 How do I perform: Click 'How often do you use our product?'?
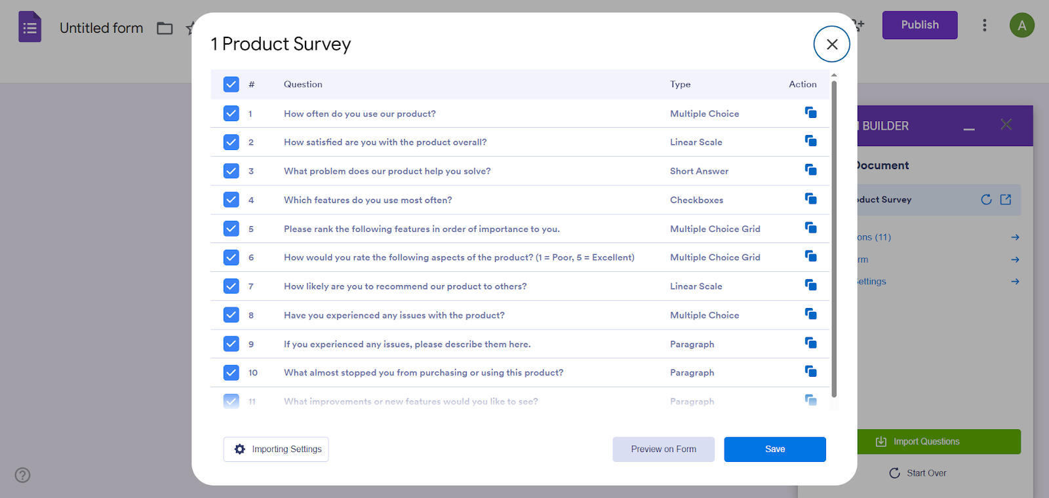(x=360, y=114)
